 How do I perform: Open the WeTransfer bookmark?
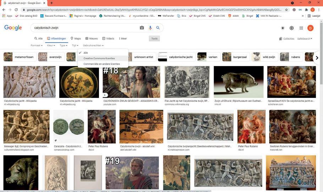(166, 16)
